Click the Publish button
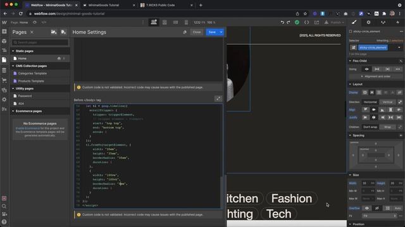This screenshot has height=227, width=405. pos(335,23)
